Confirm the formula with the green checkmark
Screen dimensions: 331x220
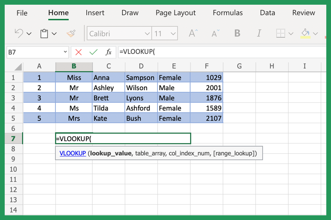pos(93,52)
